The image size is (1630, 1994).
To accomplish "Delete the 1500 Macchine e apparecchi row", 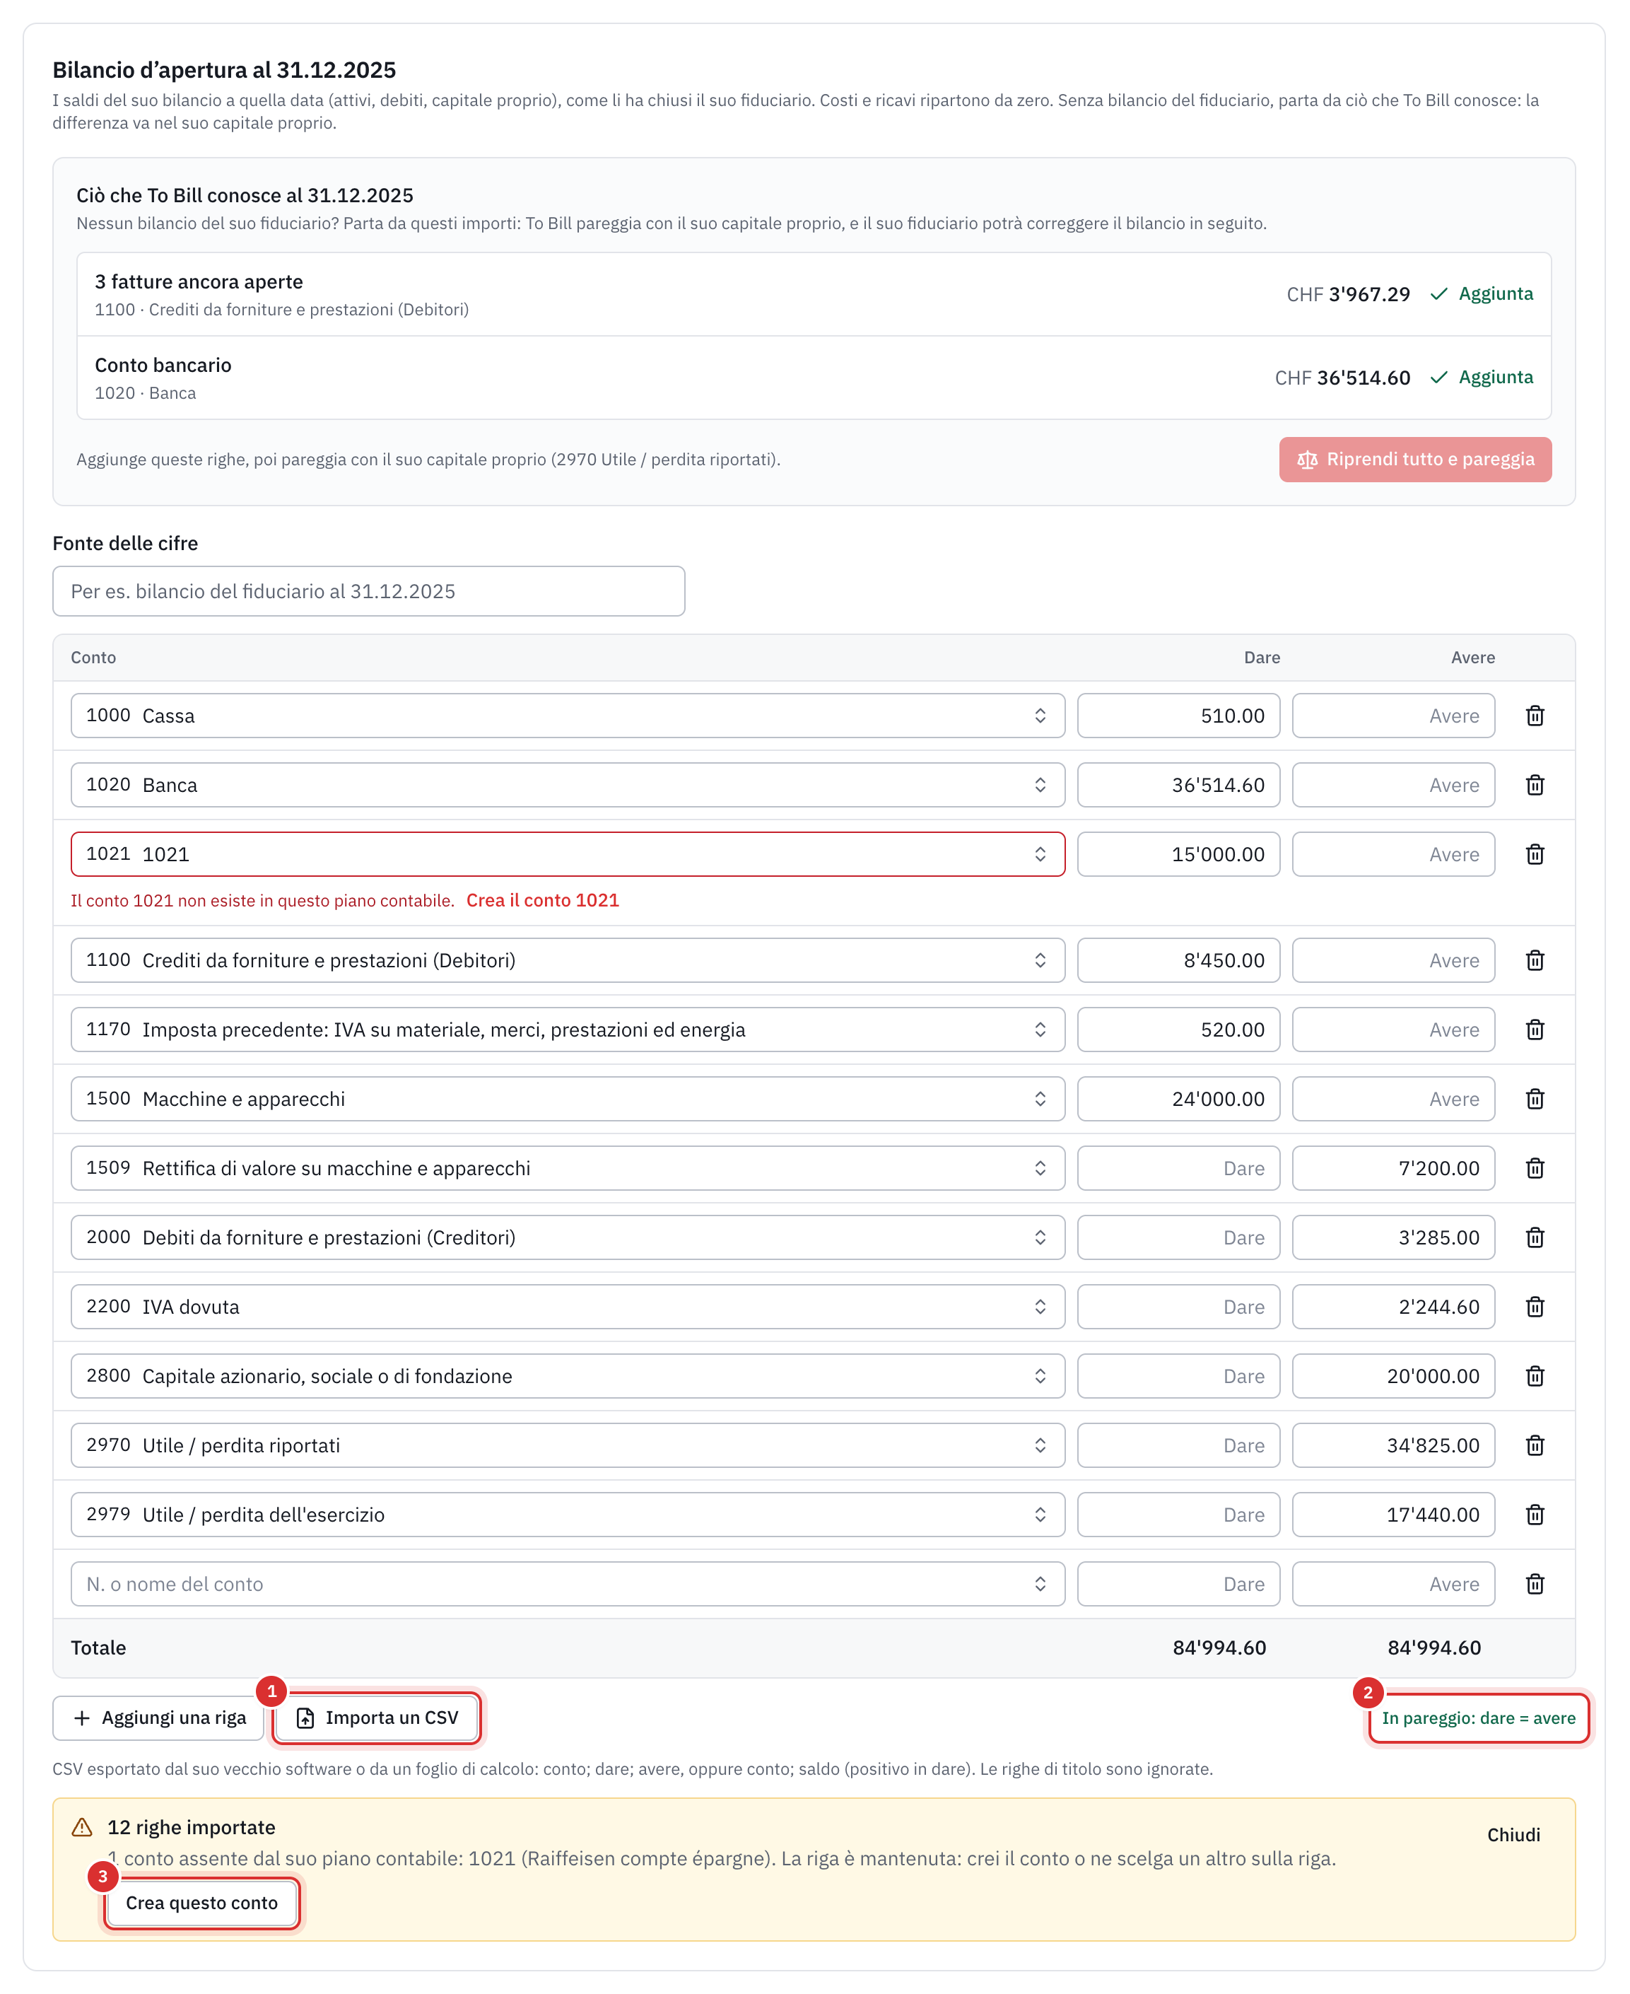I will click(x=1535, y=1099).
